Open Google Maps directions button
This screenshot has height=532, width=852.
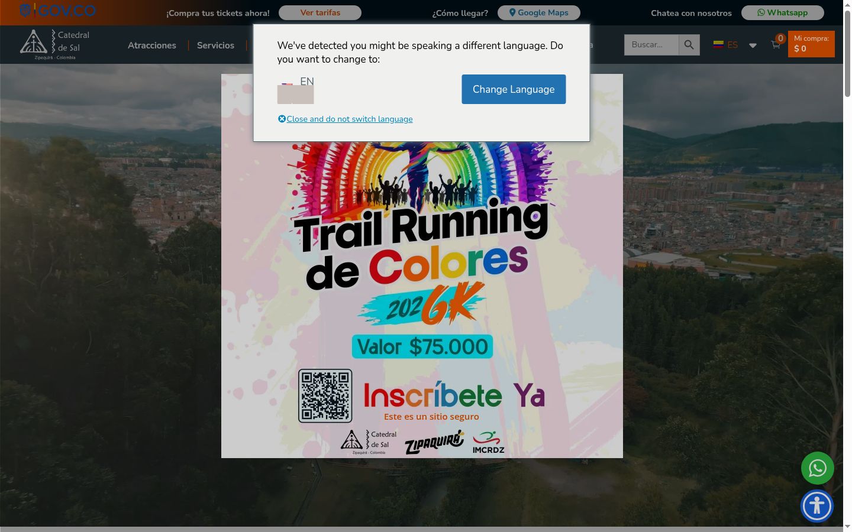point(539,12)
